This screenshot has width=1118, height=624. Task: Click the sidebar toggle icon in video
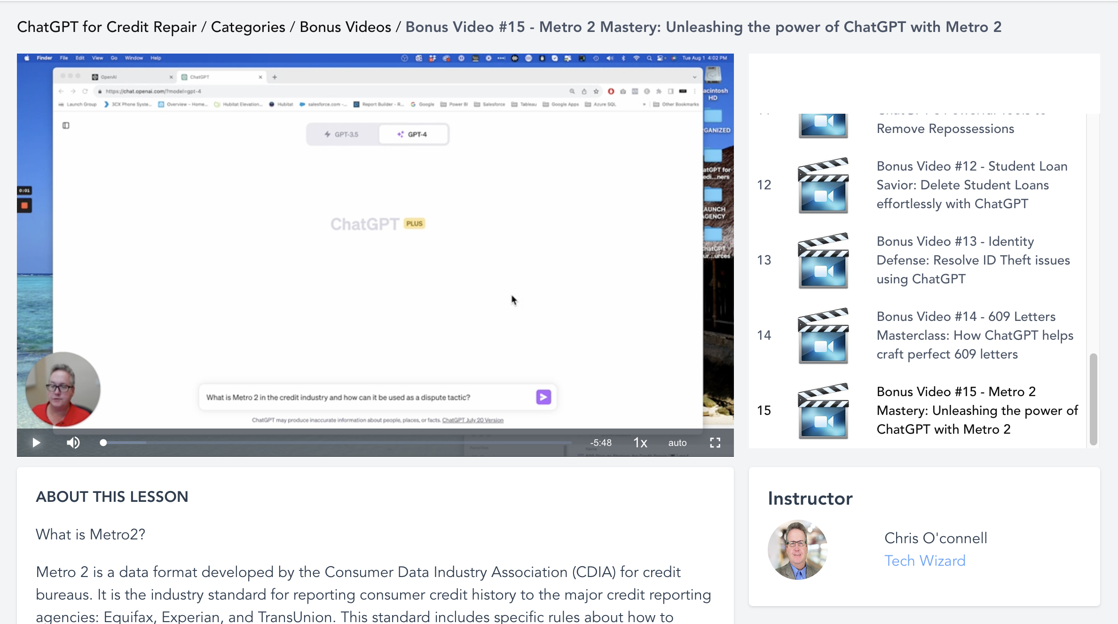pyautogui.click(x=66, y=125)
